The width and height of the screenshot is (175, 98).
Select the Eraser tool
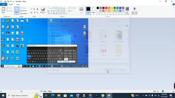click(31, 13)
